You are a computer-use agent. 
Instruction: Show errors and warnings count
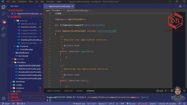[x=21, y=104]
